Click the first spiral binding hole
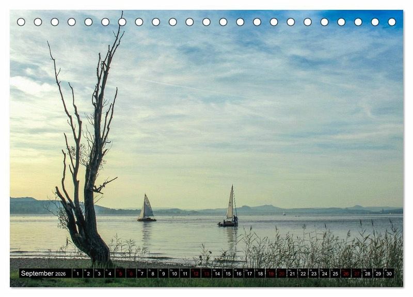The image size is (413, 297). tap(21, 22)
